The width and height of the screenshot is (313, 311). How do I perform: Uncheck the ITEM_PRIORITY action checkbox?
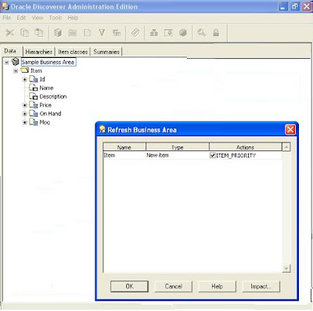[x=213, y=155]
